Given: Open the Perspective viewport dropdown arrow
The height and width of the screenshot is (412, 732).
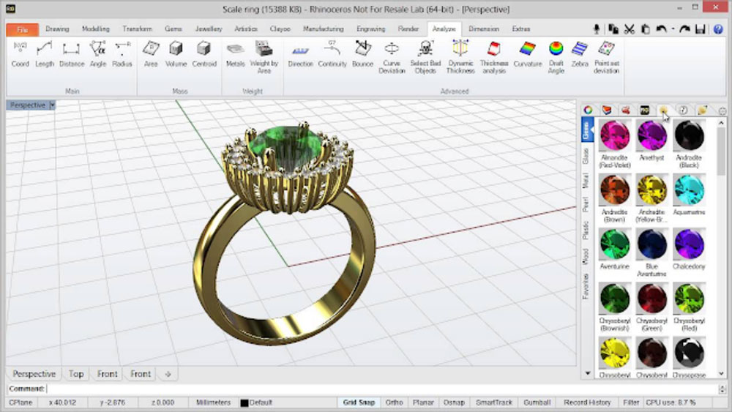Looking at the screenshot, I should pos(53,105).
